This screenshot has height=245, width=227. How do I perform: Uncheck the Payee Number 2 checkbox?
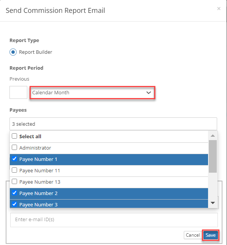coord(14,193)
